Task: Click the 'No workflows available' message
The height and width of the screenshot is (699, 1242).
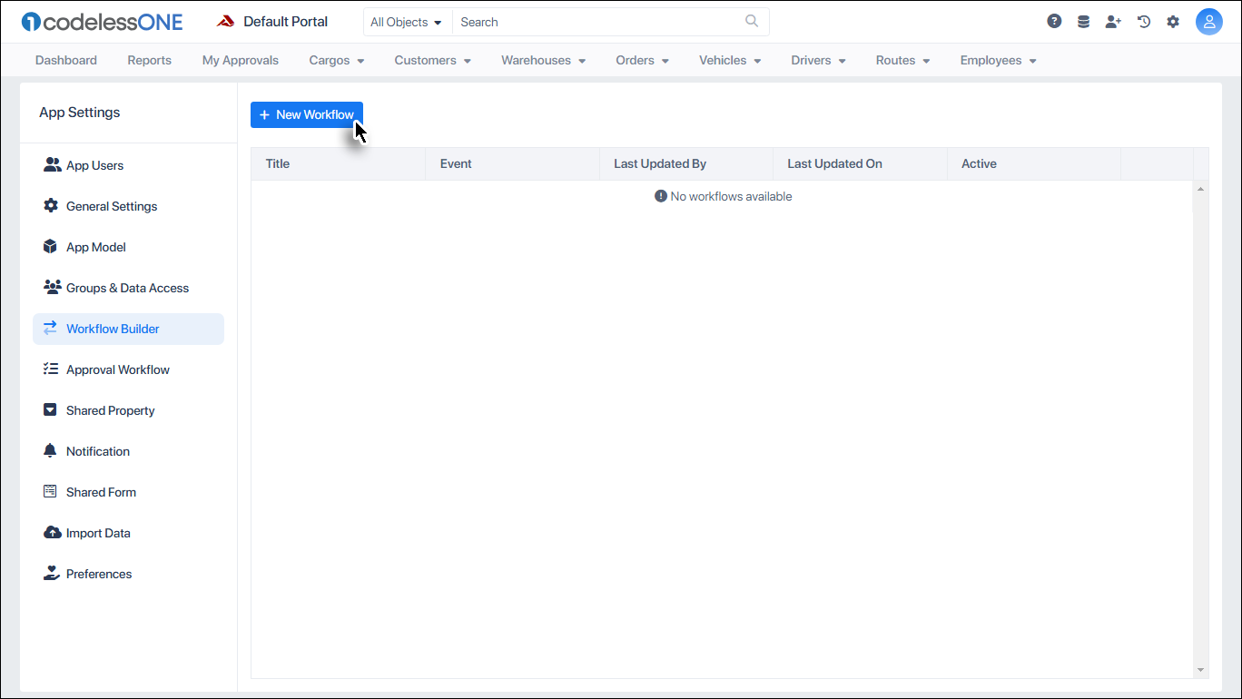Action: 724,196
